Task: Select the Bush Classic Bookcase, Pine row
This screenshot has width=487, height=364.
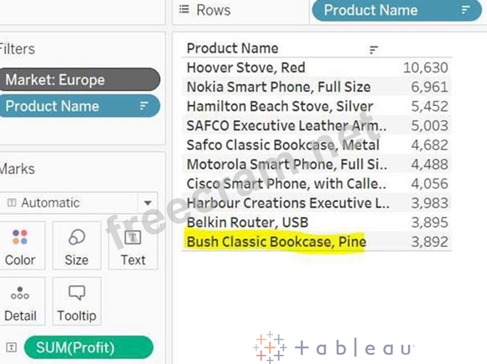Action: 276,242
